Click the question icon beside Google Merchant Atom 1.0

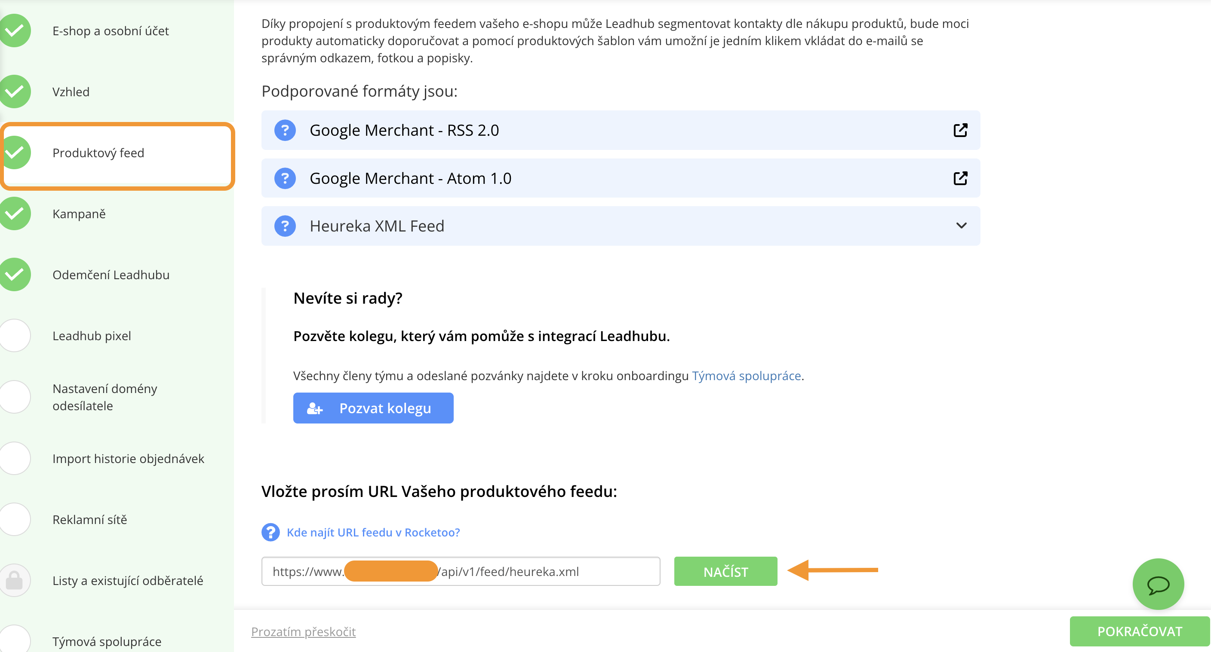pyautogui.click(x=285, y=178)
